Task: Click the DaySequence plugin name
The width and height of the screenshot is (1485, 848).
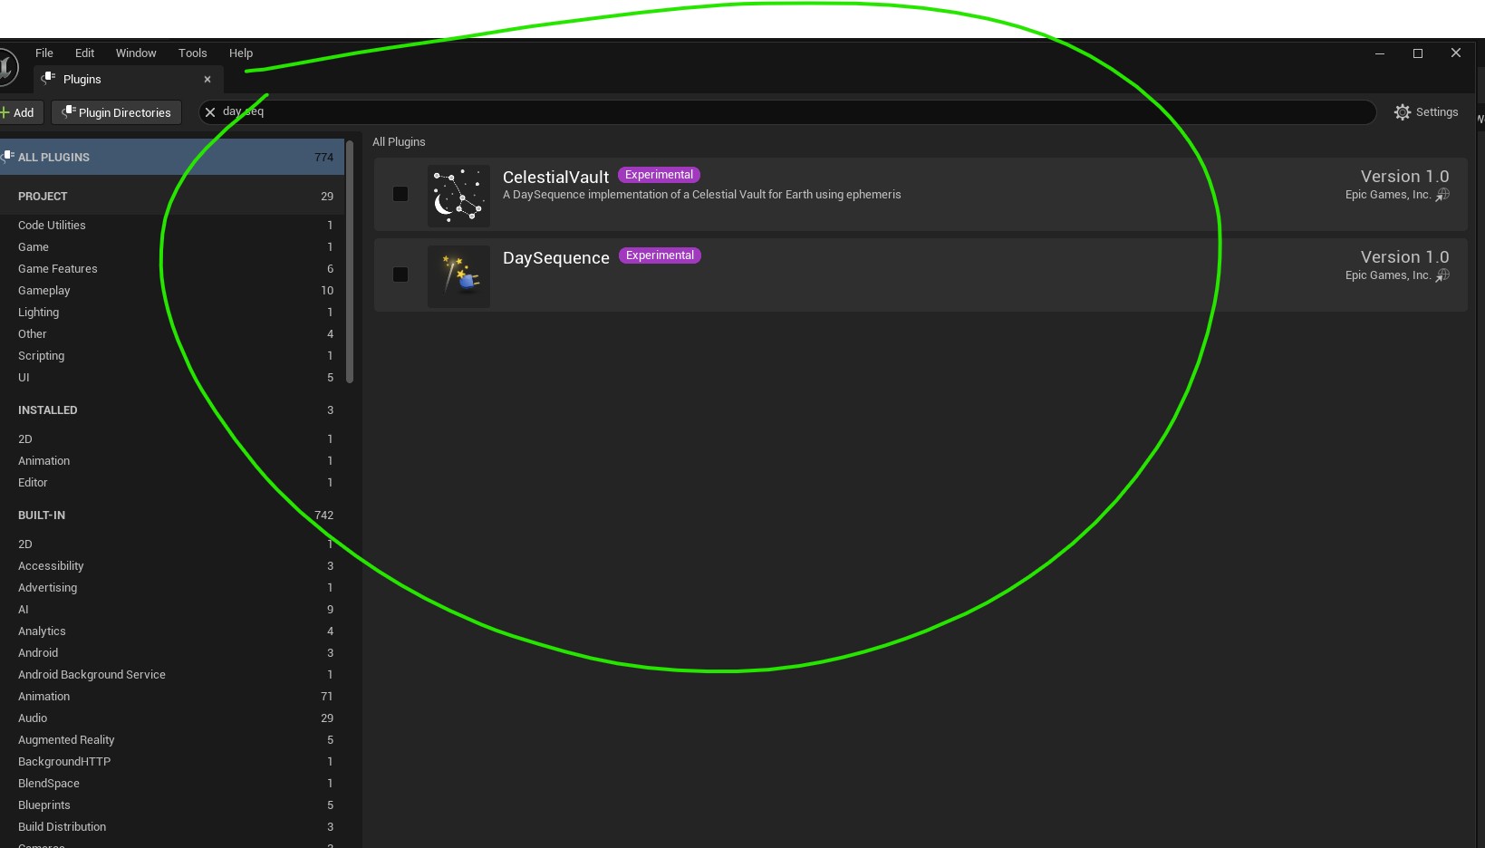Action: point(555,258)
